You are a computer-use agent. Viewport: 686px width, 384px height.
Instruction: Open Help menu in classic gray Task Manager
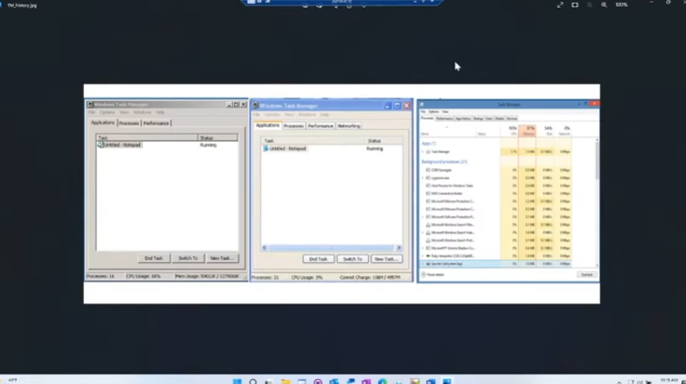pyautogui.click(x=160, y=113)
